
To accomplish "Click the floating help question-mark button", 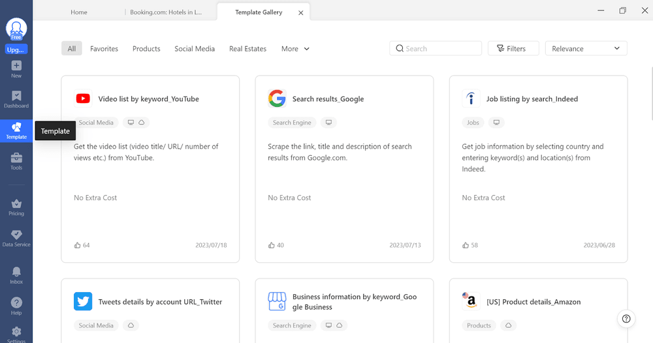I will pos(626,319).
